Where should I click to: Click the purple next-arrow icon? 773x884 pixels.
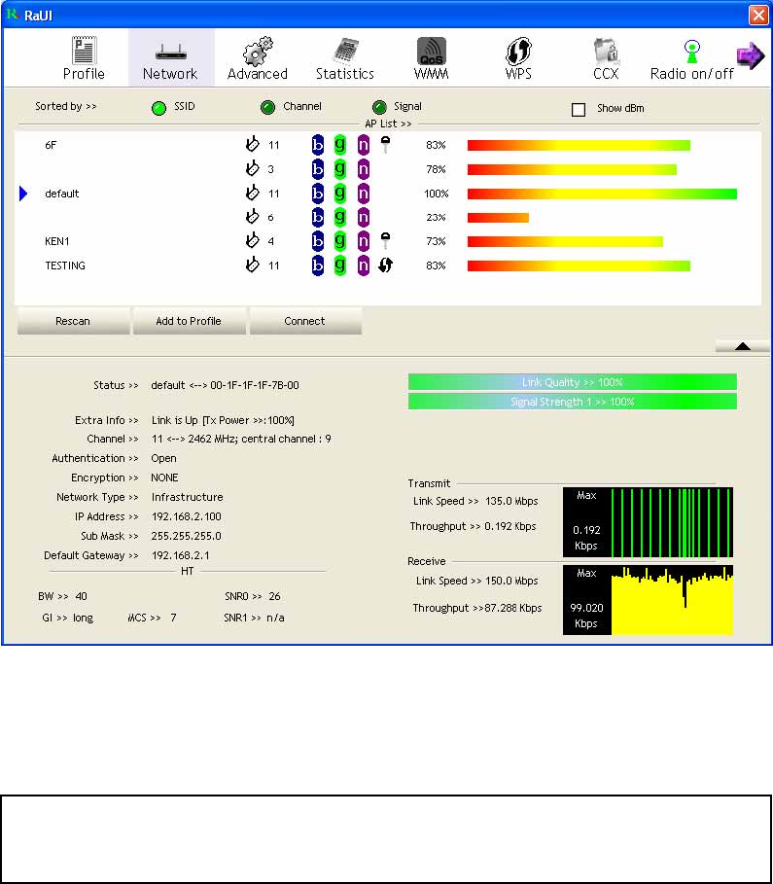751,55
